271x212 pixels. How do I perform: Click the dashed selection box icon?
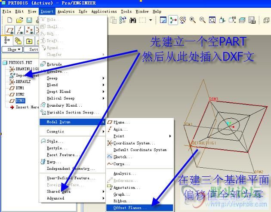[x=142, y=20]
